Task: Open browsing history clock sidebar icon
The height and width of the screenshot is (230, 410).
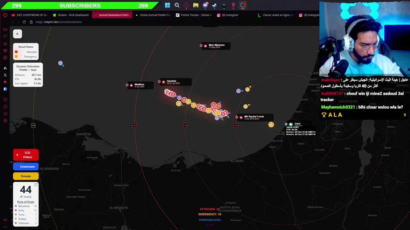Action: 5,107
